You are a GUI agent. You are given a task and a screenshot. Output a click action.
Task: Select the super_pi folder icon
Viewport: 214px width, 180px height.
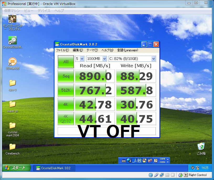[12, 104]
